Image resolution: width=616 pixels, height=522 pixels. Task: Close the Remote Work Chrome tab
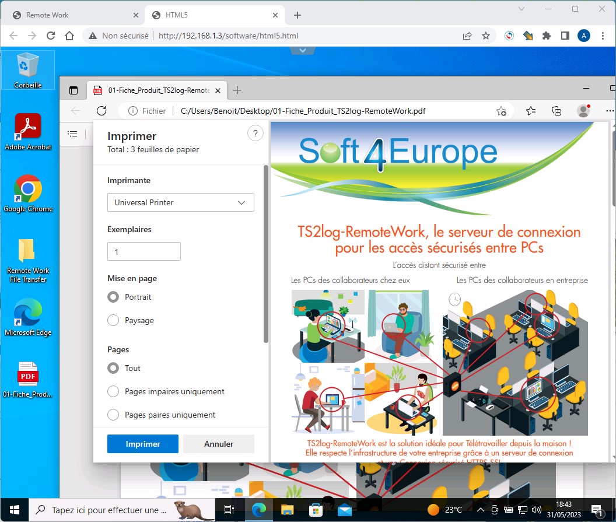[136, 15]
